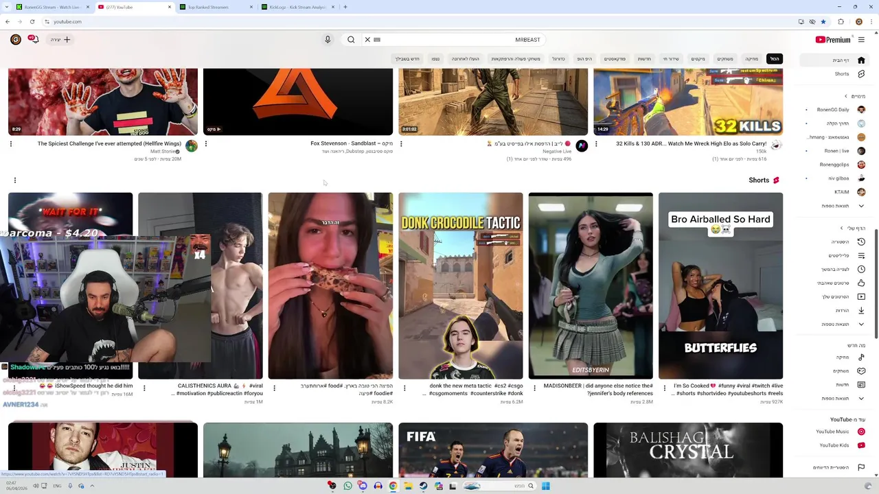The image size is (879, 494).
Task: Select the Podcasts filter chip
Action: pyautogui.click(x=615, y=59)
